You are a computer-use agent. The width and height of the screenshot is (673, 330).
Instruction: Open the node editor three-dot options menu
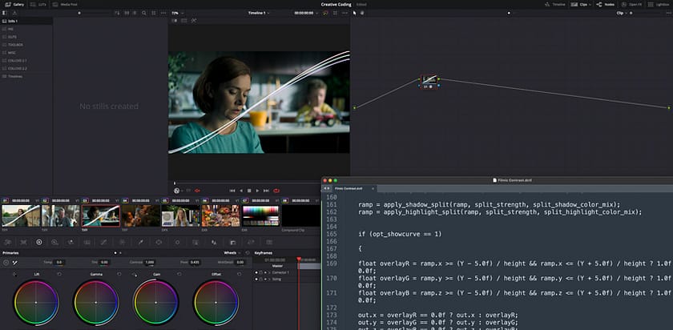(668, 13)
